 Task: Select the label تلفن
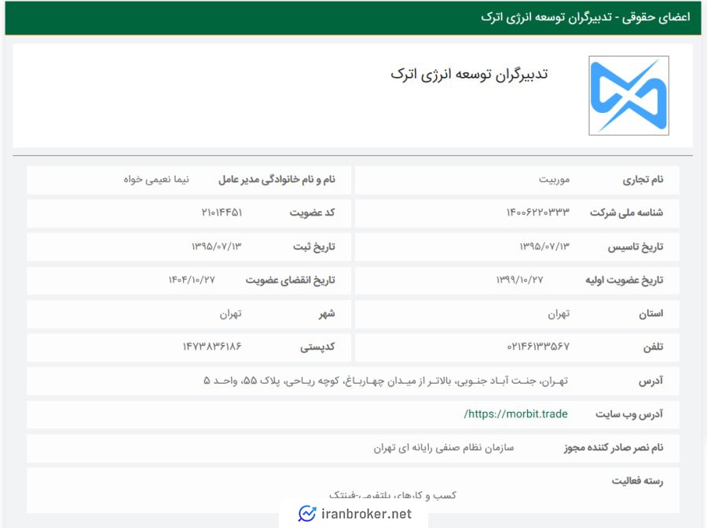[x=654, y=347]
